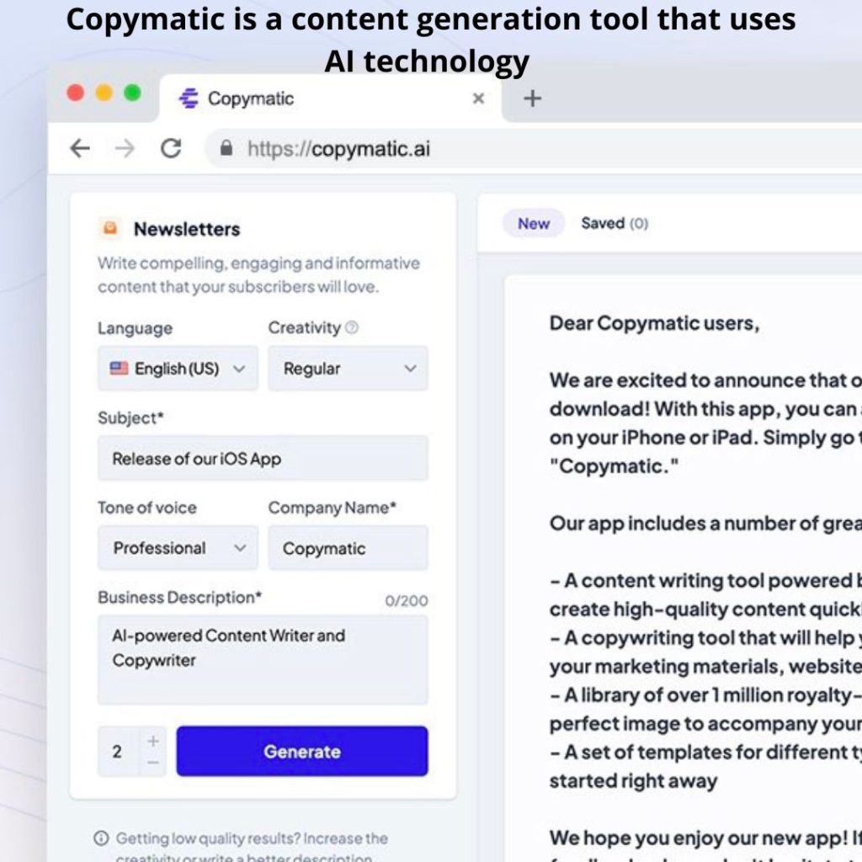Click the Newsletters envelope icon

[110, 227]
